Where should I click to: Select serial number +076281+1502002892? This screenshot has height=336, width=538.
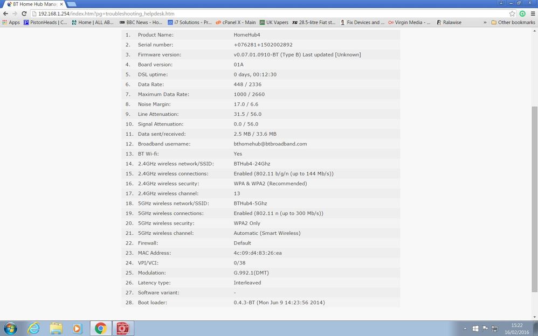click(263, 45)
